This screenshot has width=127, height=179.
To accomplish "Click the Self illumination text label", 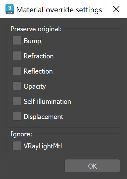I will [47, 101].
